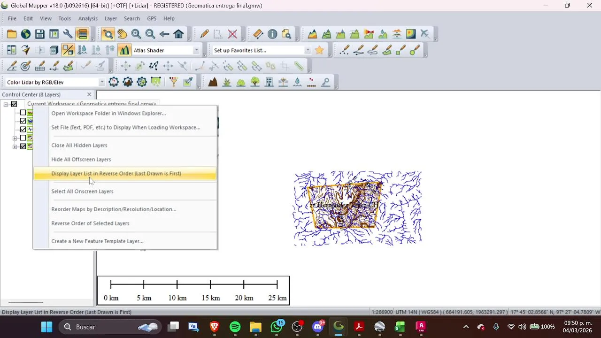Screen dimensions: 601x338
Task: Open online data sources globe icon
Action: coord(26,34)
